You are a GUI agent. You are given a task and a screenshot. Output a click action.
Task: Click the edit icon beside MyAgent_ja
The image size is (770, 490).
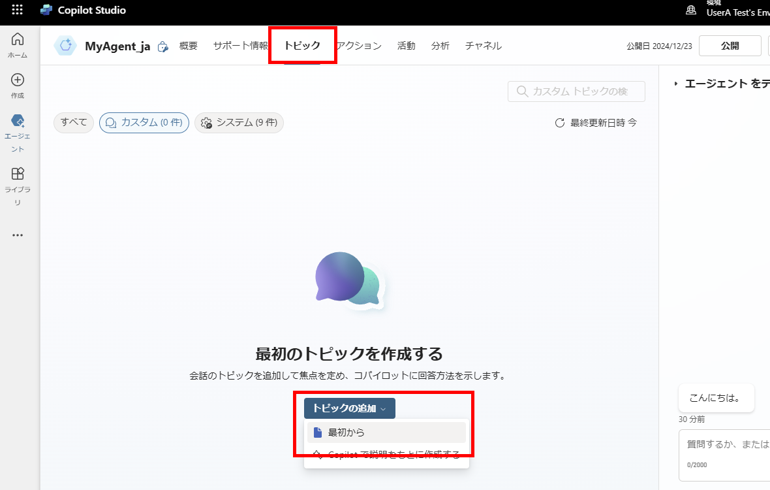(x=163, y=46)
